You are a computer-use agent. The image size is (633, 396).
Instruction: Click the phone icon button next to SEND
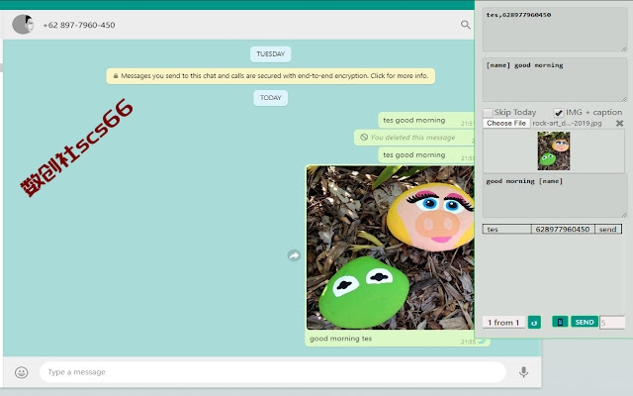560,322
